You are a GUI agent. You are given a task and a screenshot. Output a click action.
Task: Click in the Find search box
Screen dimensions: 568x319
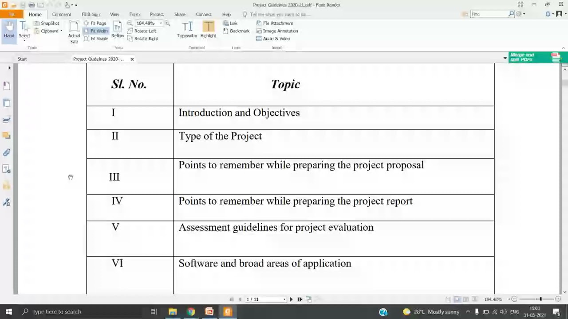click(x=489, y=14)
